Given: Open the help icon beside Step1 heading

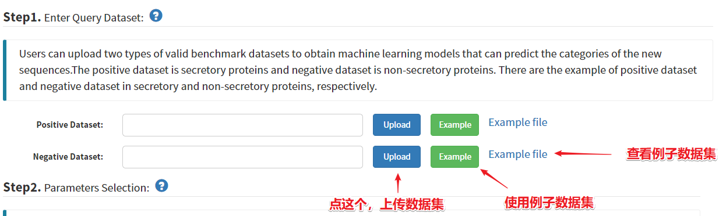Looking at the screenshot, I should 156,16.
